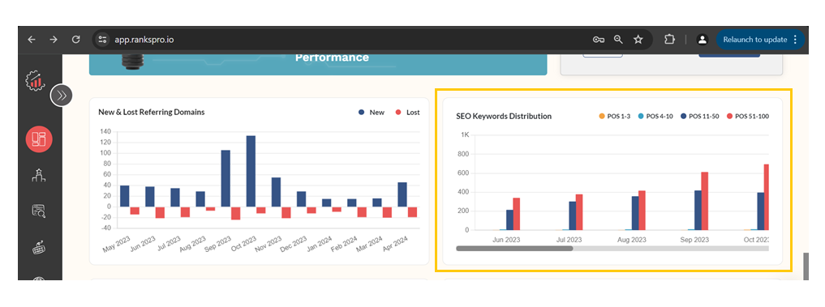Toggle POS 1-3 legend series
This screenshot has height=307, width=825.
pos(615,116)
